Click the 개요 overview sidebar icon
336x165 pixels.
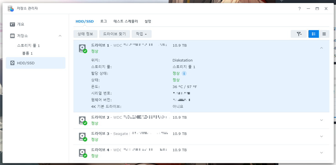coord(12,24)
